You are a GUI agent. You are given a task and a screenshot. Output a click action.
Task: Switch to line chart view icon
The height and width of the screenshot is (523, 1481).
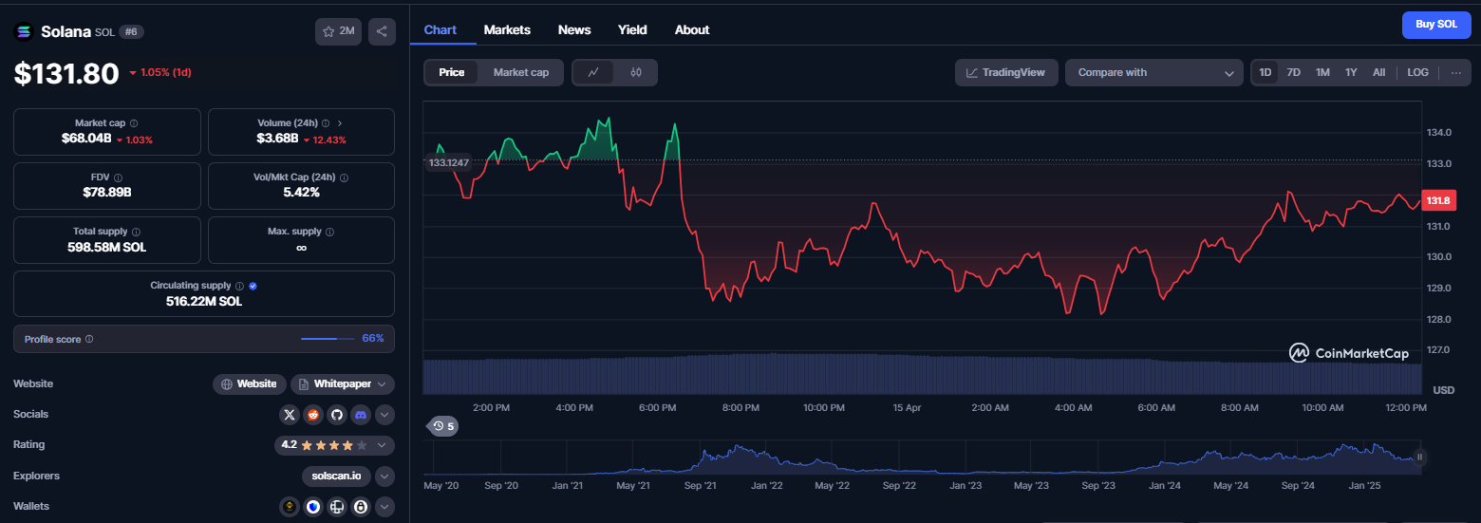(x=593, y=72)
